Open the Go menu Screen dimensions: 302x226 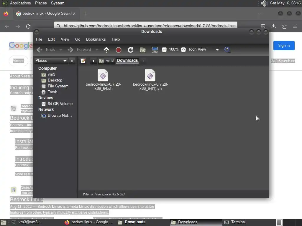coord(78,39)
